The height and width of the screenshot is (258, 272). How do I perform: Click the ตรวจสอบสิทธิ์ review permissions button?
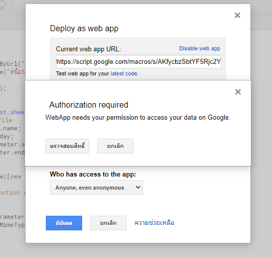click(x=67, y=146)
